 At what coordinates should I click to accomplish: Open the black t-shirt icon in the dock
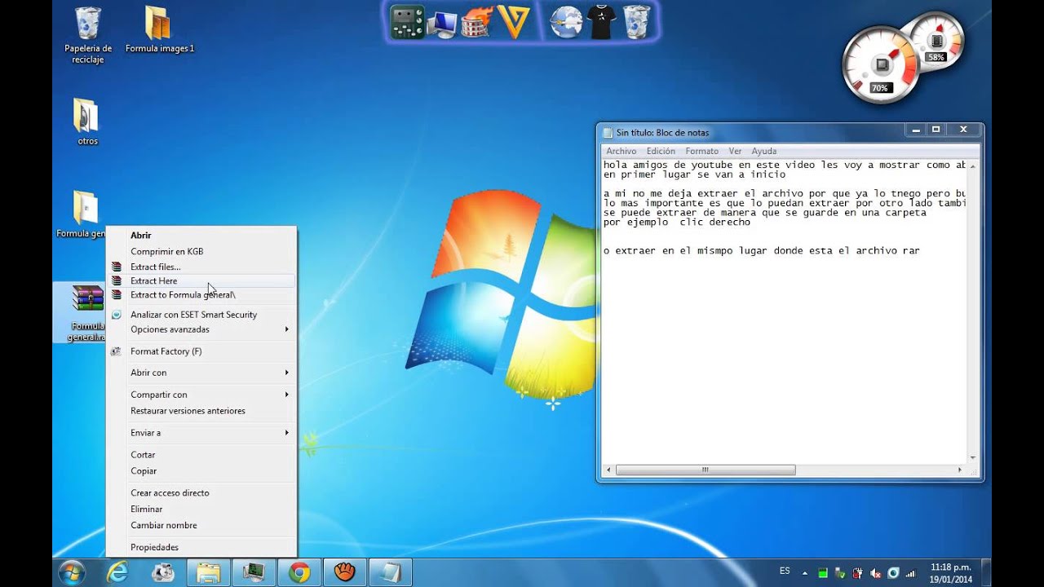tap(601, 22)
